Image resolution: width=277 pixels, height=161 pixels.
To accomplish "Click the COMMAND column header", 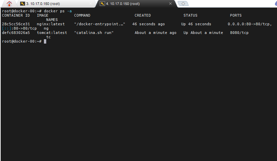I will (x=82, y=15).
